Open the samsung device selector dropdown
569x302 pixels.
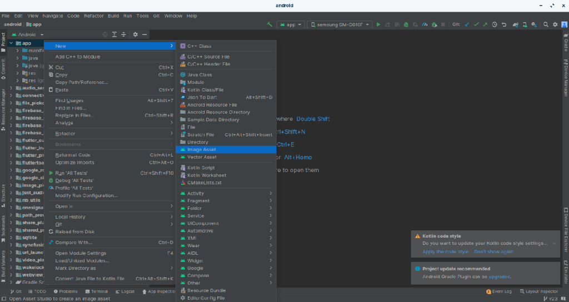tap(338, 24)
